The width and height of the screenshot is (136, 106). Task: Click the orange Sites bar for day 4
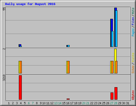[21, 67]
